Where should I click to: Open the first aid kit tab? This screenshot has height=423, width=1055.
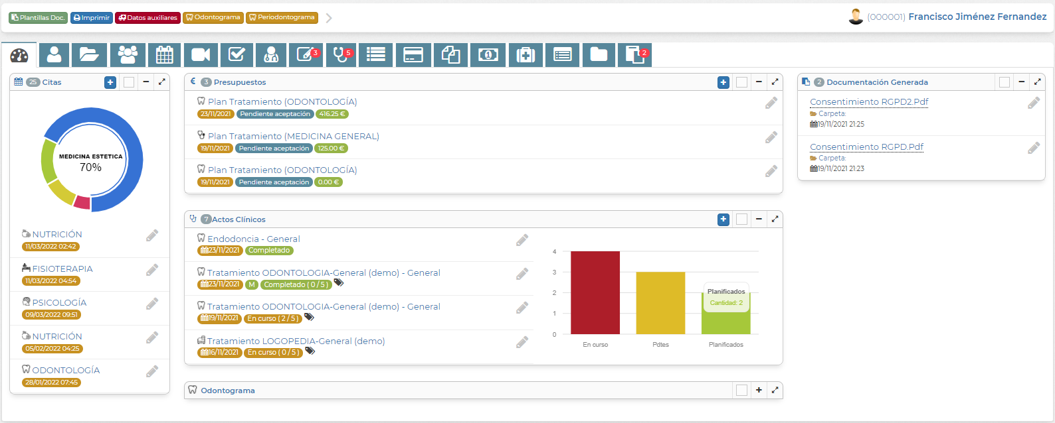pyautogui.click(x=526, y=55)
